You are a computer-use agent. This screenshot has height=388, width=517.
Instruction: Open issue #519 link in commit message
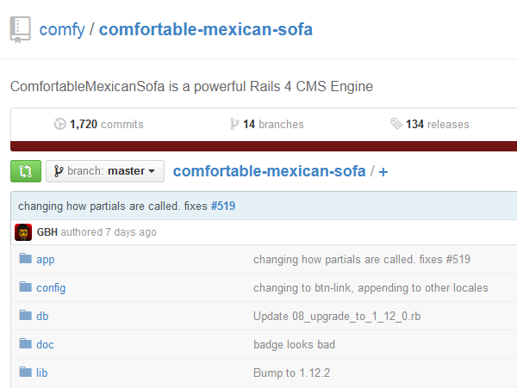point(222,206)
